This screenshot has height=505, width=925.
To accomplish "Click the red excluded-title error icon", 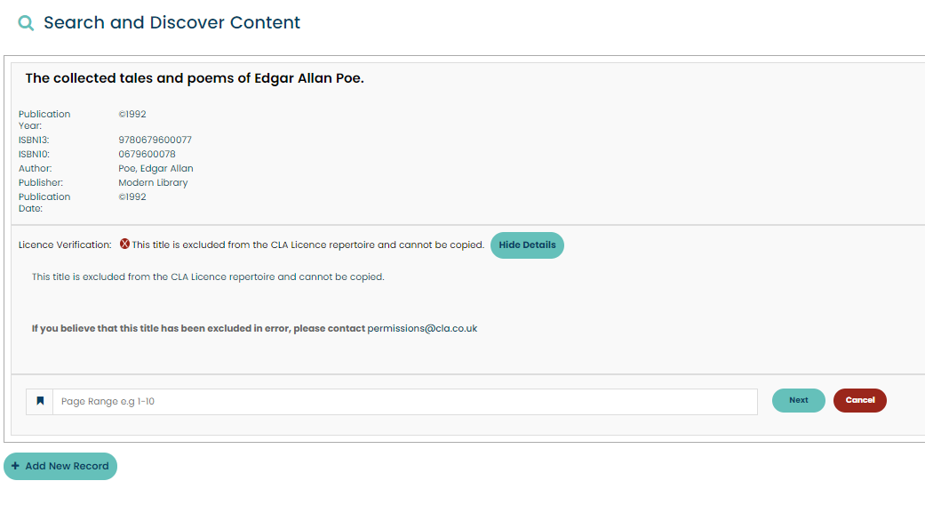I will (x=125, y=244).
